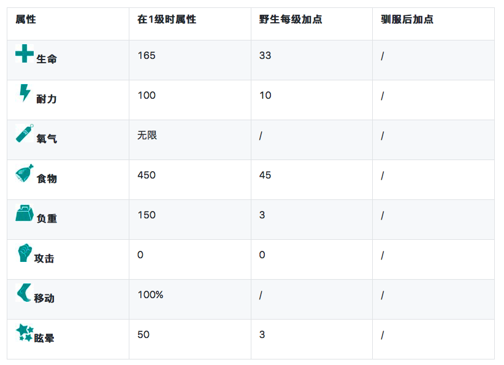Click the food value 450

147,175
